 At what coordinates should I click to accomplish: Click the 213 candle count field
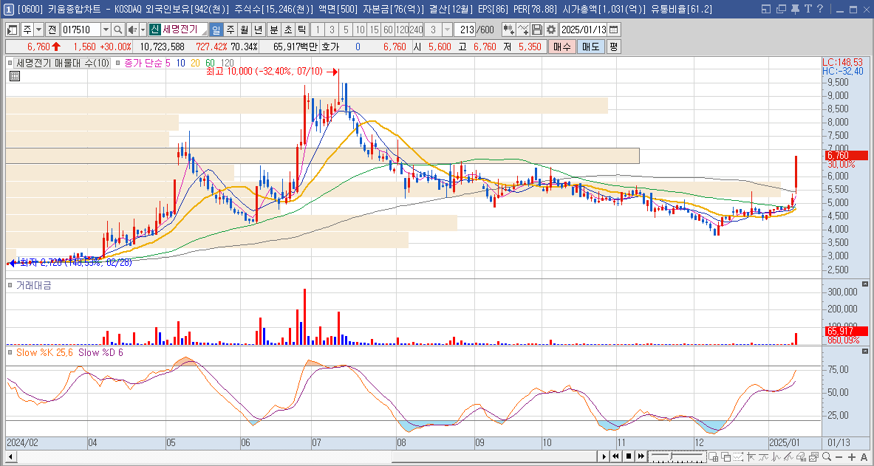tap(464, 30)
